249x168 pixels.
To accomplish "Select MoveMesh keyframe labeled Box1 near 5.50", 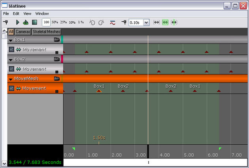I will (x=195, y=91).
